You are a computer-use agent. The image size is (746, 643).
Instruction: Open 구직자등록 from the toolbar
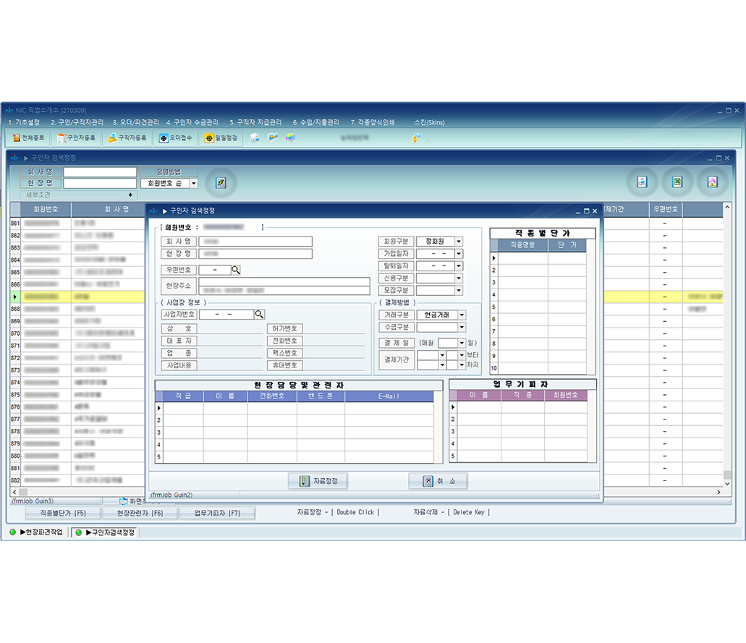coord(127,137)
